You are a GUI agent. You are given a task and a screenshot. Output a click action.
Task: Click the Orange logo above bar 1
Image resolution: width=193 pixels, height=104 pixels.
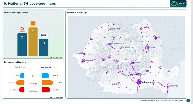(x=33, y=24)
